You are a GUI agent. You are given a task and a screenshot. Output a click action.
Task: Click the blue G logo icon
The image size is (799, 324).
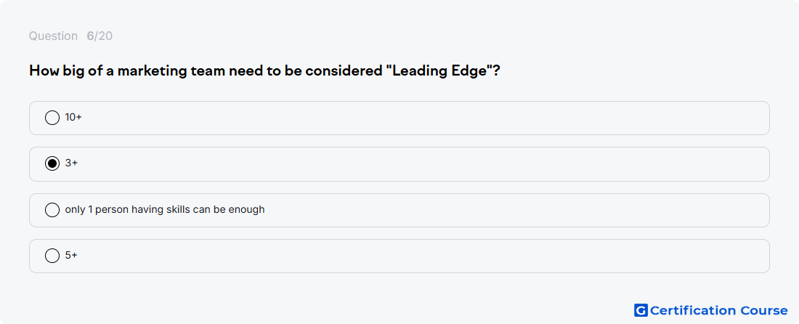click(x=641, y=310)
